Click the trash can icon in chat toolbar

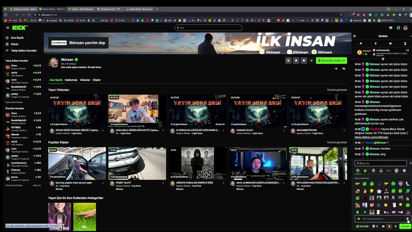tap(375, 43)
